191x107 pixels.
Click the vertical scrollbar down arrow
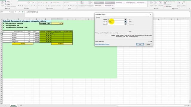click(x=190, y=103)
